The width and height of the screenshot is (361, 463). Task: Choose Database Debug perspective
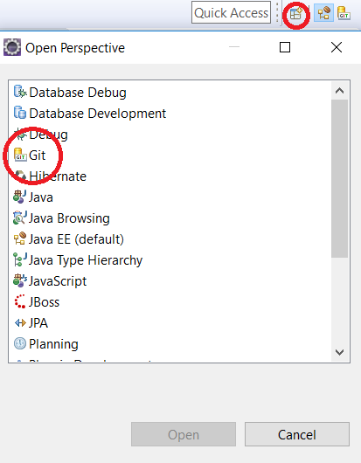click(70, 93)
